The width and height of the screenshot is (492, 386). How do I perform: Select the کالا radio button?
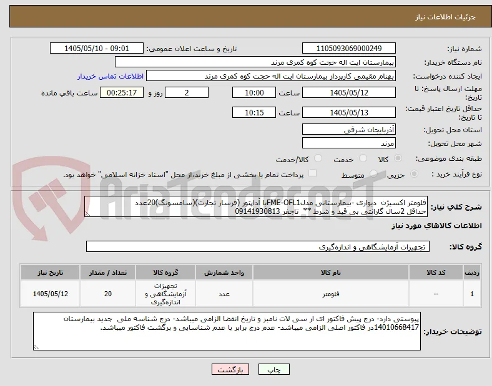(398, 158)
